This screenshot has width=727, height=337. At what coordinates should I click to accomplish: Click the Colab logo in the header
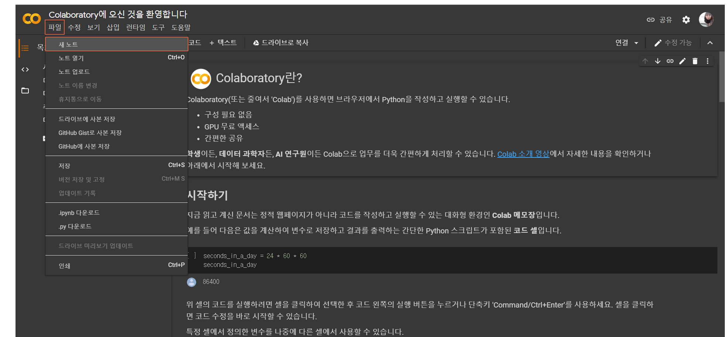pos(31,19)
